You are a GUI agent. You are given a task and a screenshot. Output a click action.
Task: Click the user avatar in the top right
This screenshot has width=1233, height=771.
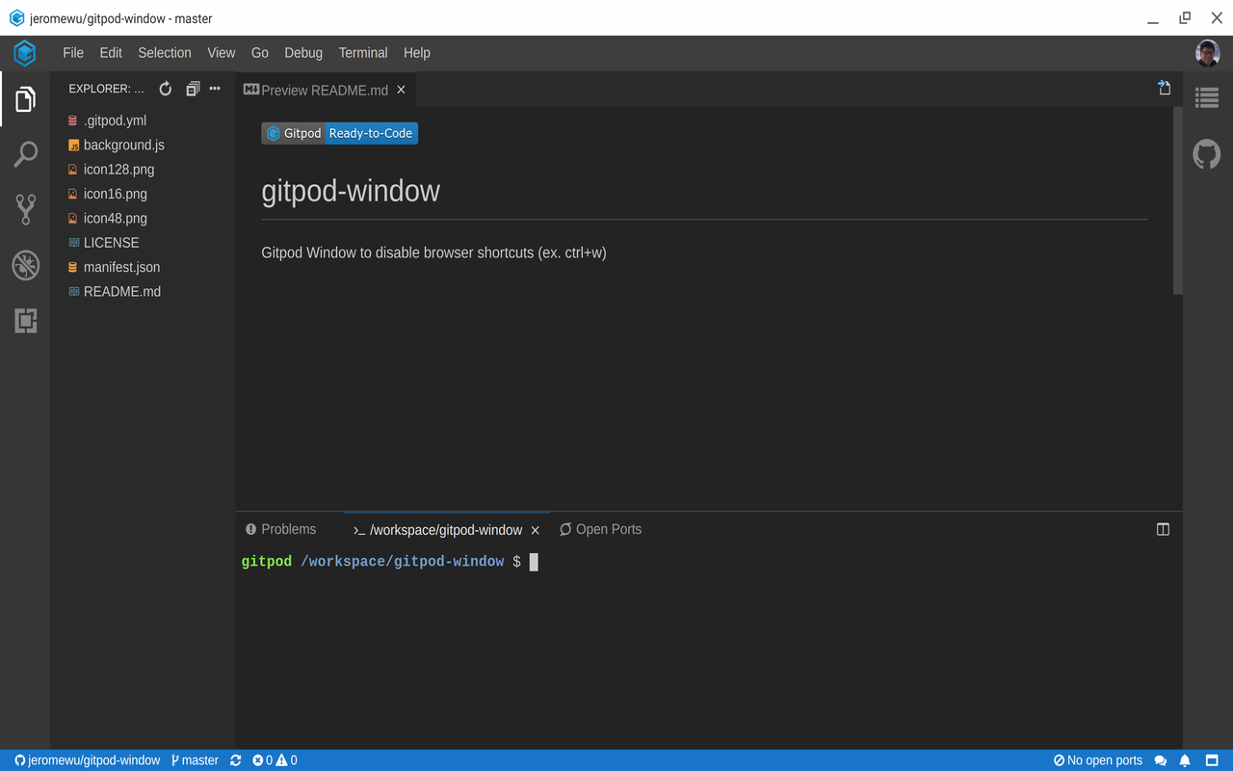1207,53
